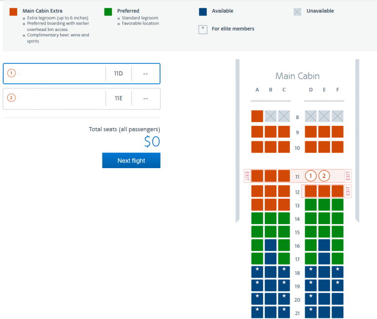
Task: Select window seat 10F
Action: [337, 147]
